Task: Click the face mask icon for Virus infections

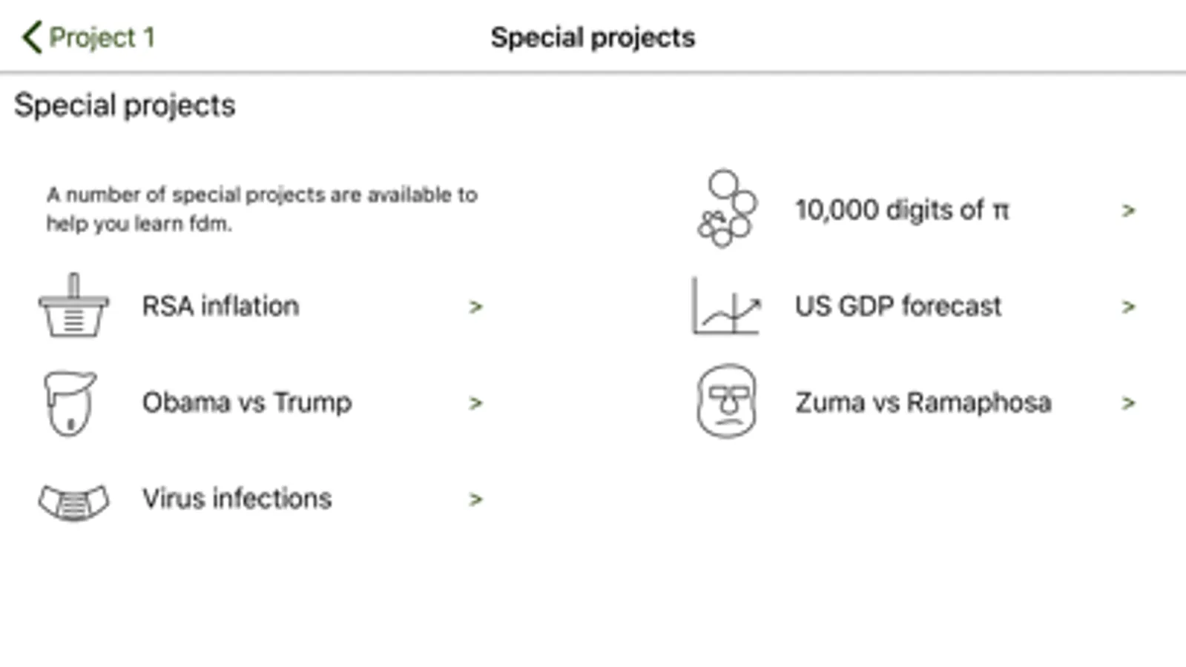Action: pos(73,501)
